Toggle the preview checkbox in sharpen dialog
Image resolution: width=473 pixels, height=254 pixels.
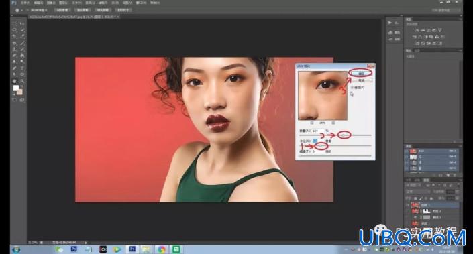tap(352, 87)
